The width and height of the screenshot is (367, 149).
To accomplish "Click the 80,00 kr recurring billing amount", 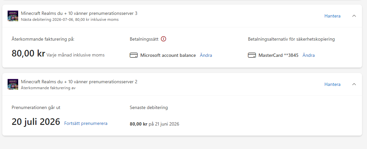I will pyautogui.click(x=28, y=54).
